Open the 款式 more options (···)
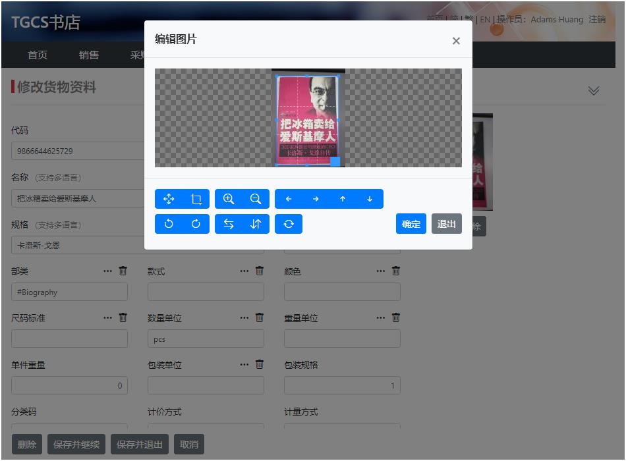The height and width of the screenshot is (461, 626). 244,271
